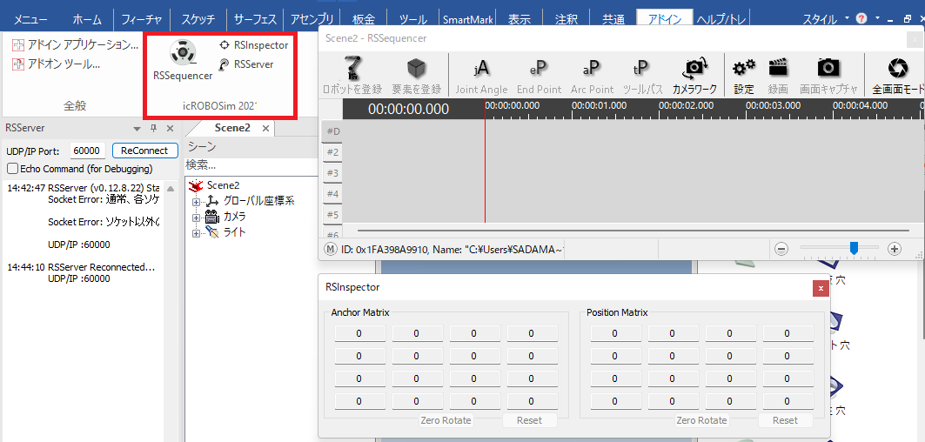Screen dimensions: 925x442
Task: Open 設定 gears icon in RSSequencer
Action: pos(743,67)
